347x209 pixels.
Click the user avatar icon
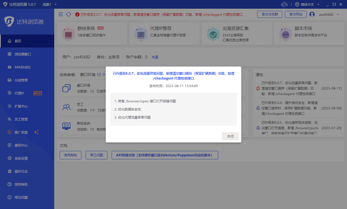point(312,14)
